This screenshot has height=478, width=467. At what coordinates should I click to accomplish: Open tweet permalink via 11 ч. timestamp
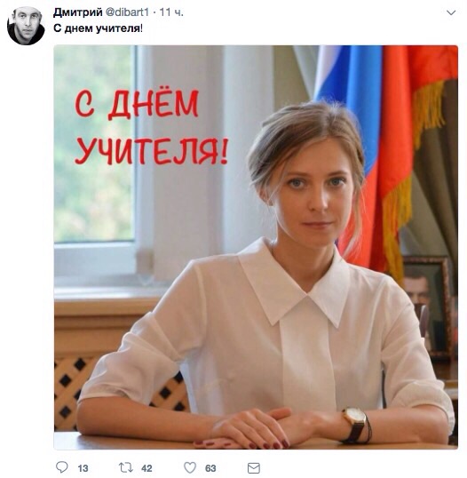pyautogui.click(x=171, y=12)
